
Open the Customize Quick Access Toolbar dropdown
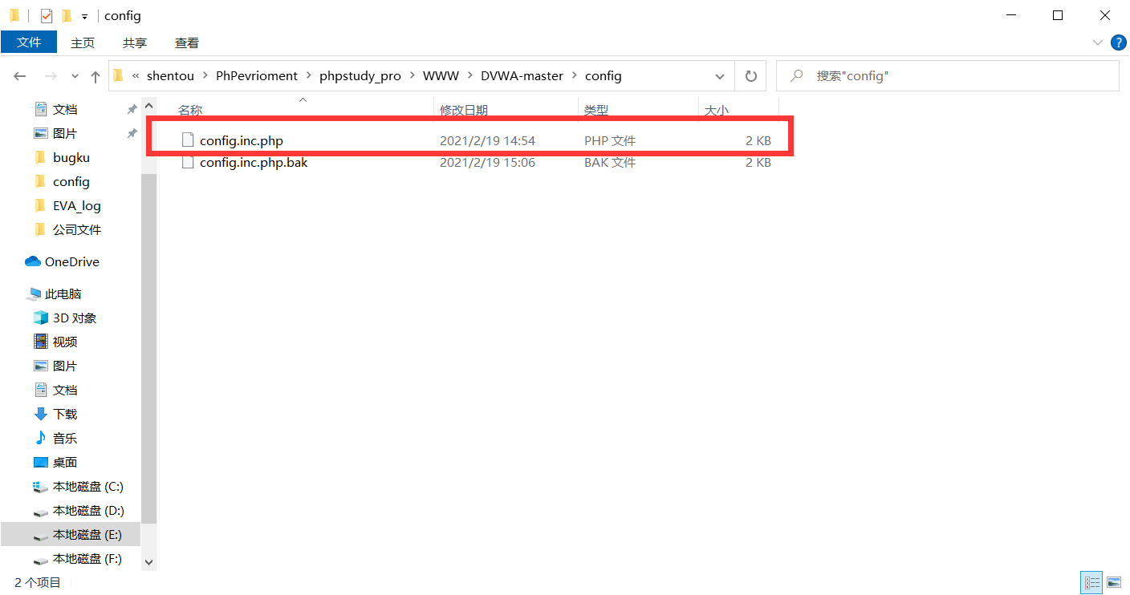pyautogui.click(x=84, y=17)
